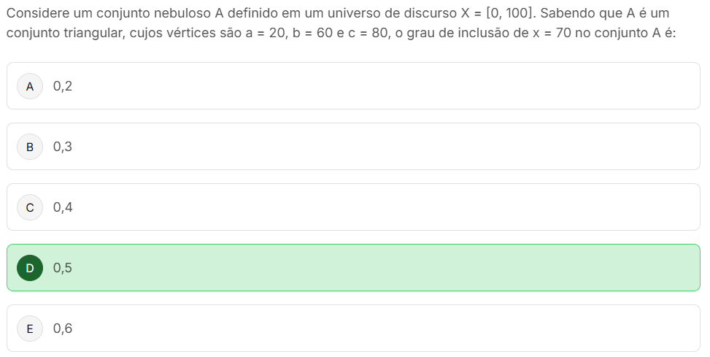
Task: Select the answer value 0,2
Action: (63, 86)
